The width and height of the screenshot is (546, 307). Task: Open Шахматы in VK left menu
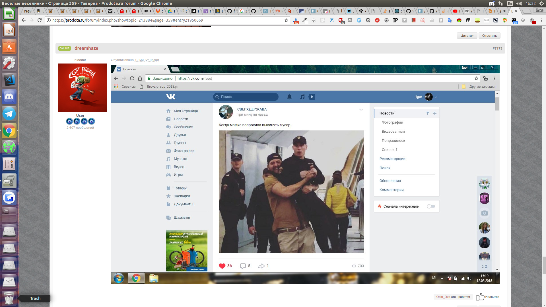[182, 218]
